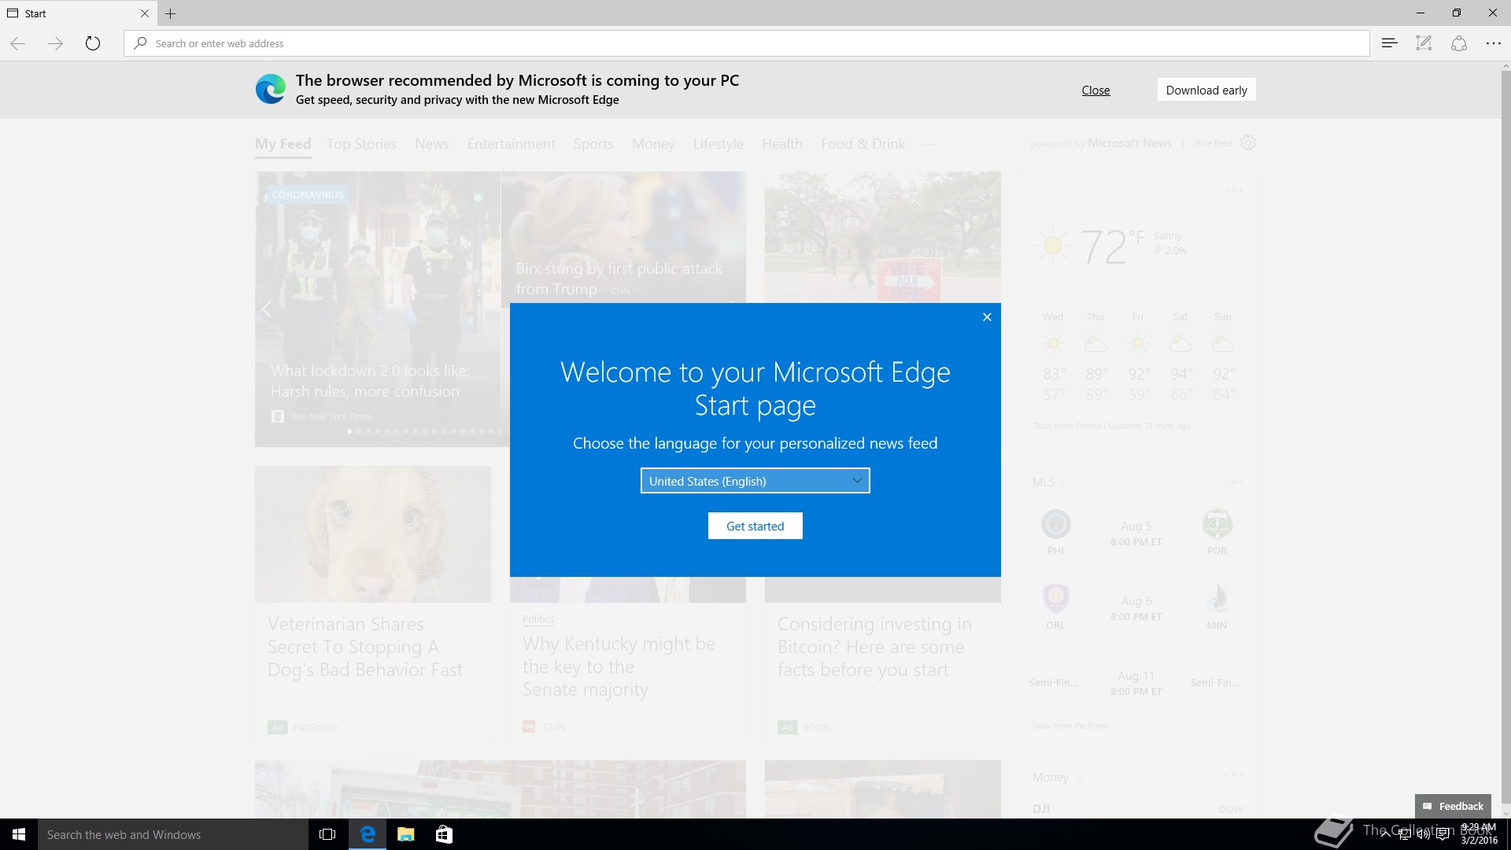Open the language selection dropdown
The image size is (1511, 850).
[755, 481]
